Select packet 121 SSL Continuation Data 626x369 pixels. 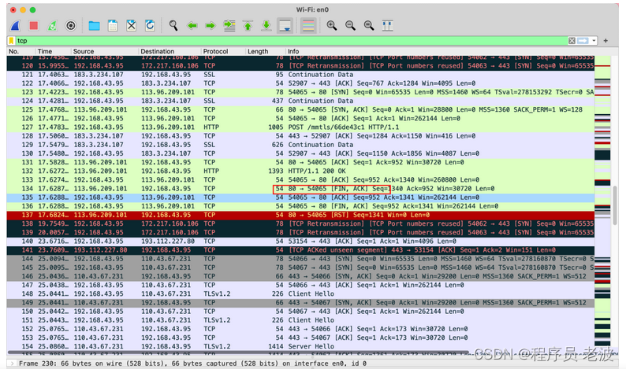click(x=300, y=75)
